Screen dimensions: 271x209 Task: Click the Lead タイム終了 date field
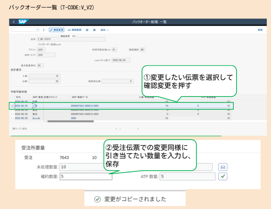(x=121, y=60)
